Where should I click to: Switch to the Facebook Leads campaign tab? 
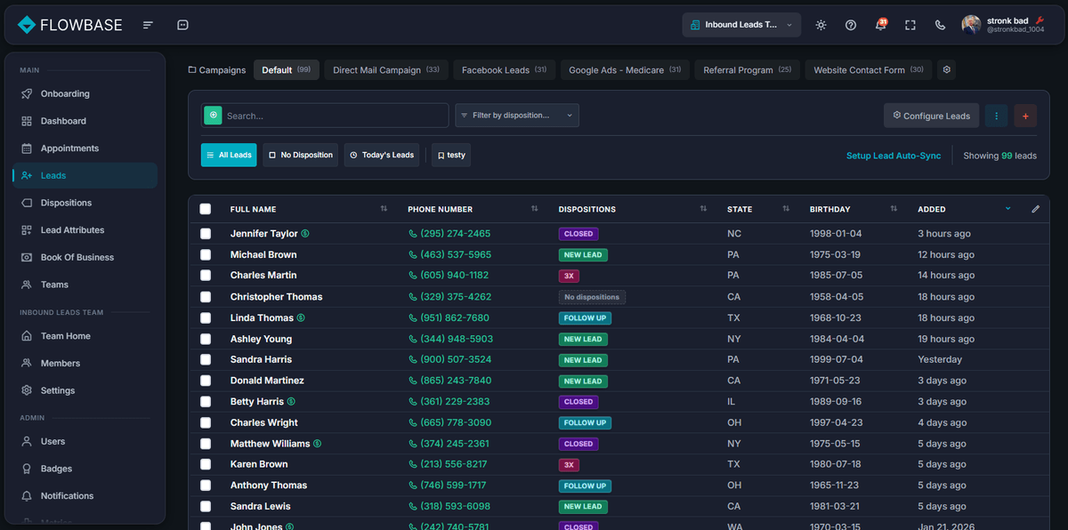pyautogui.click(x=504, y=70)
